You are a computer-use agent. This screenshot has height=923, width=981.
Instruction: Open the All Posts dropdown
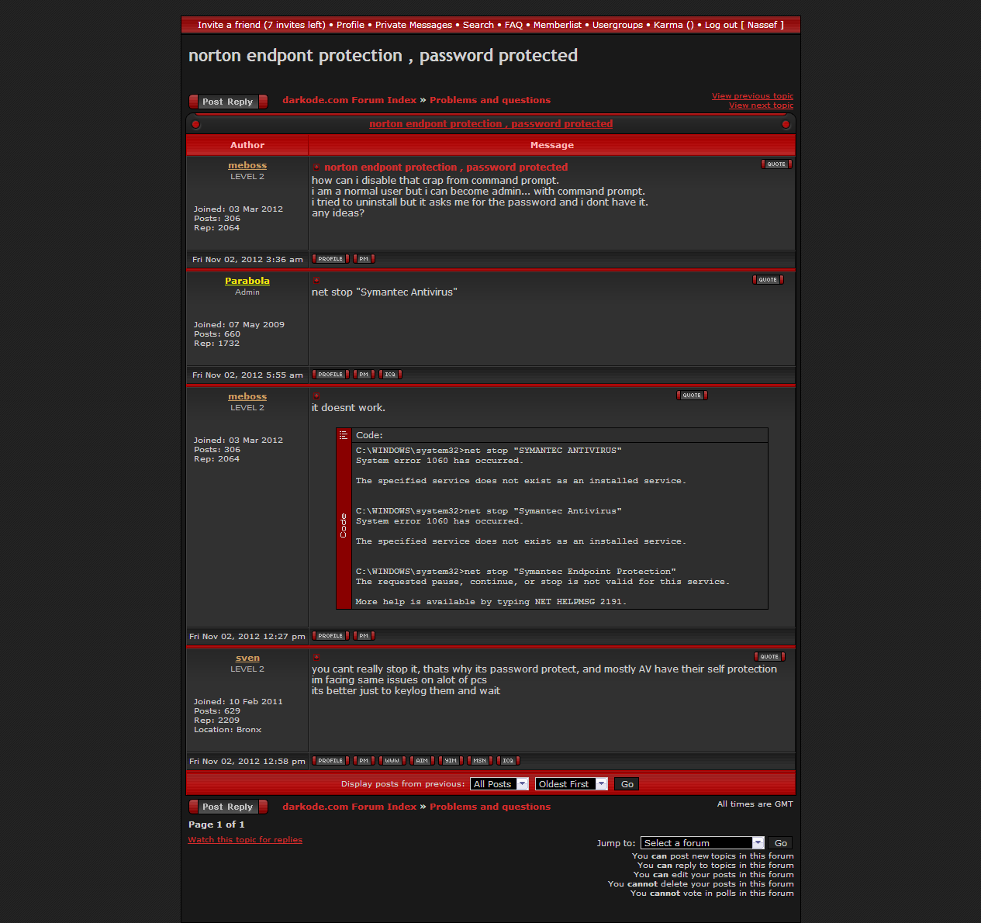pos(499,784)
